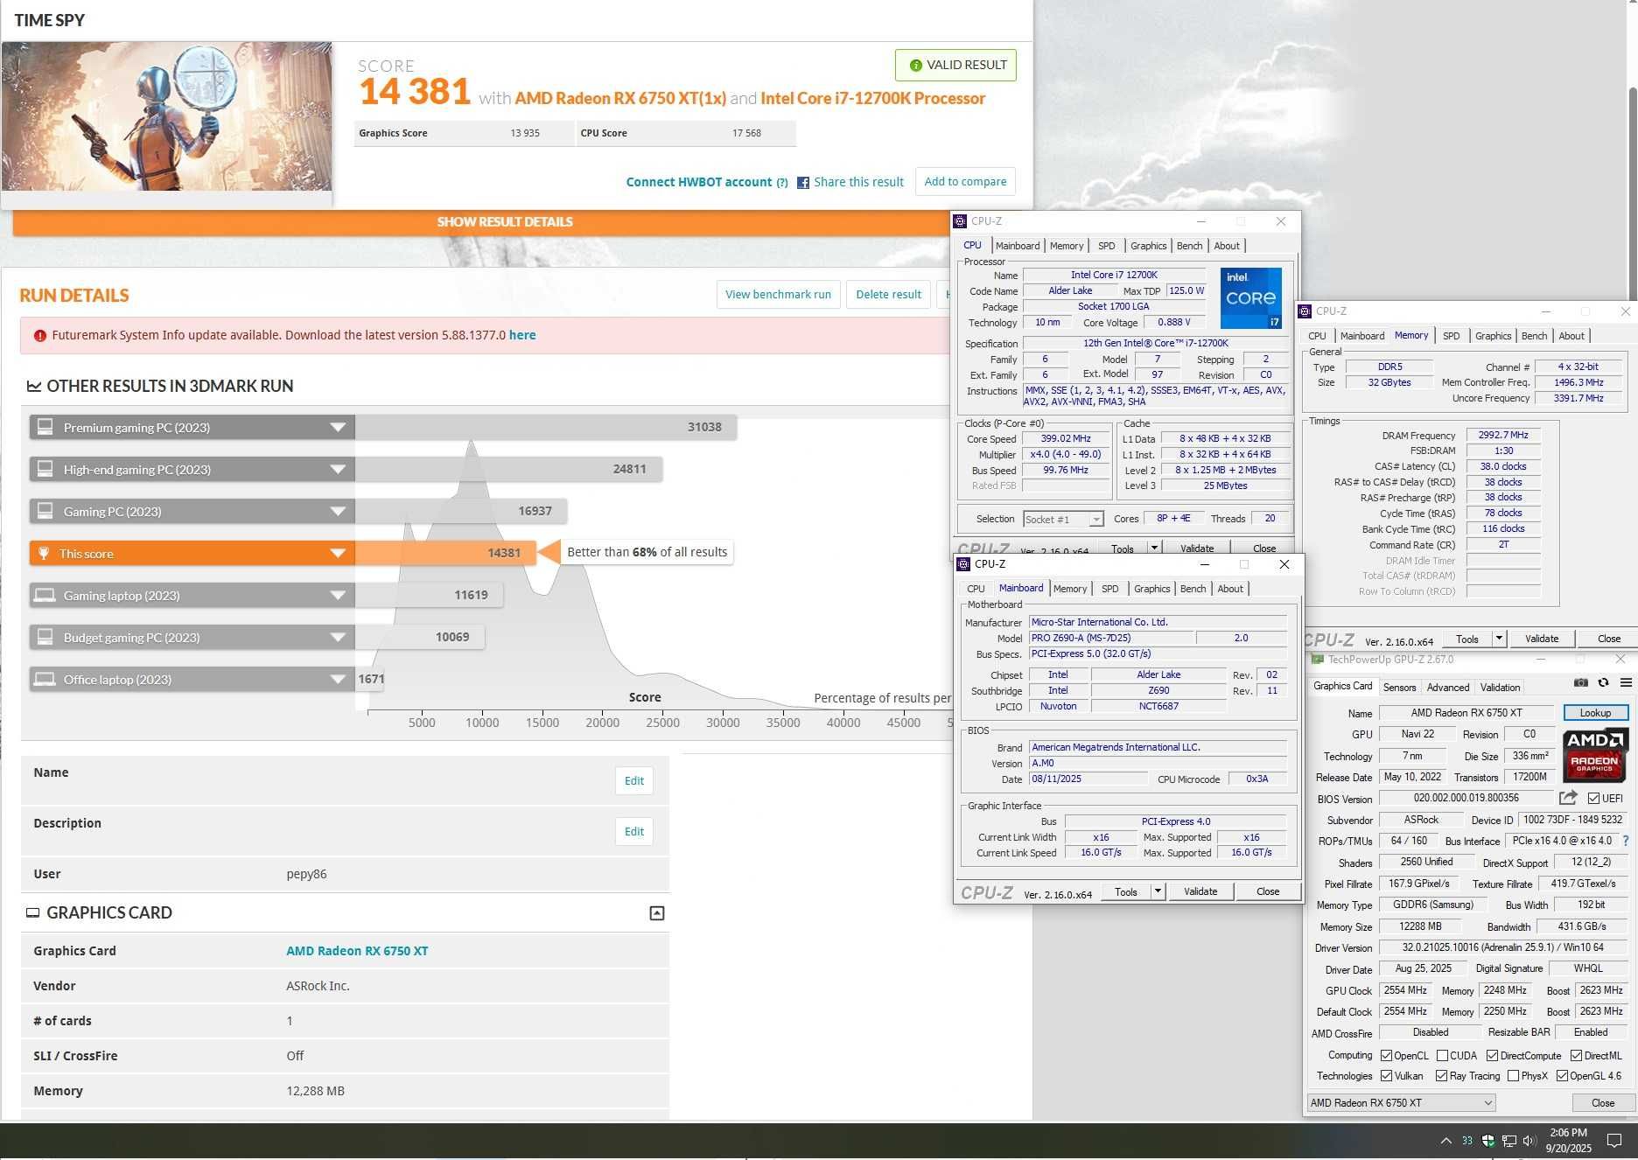Collapse the Graphics Card section
This screenshot has width=1638, height=1160.
pyautogui.click(x=657, y=913)
